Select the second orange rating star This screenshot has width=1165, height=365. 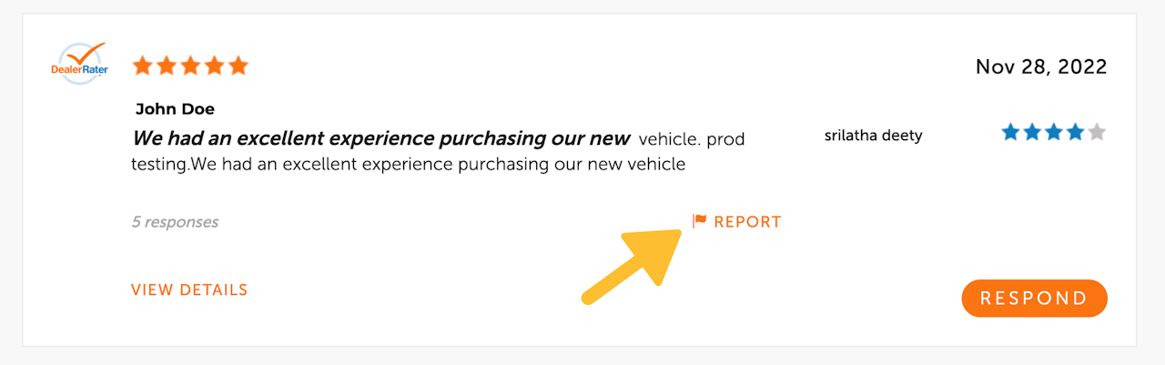[167, 66]
